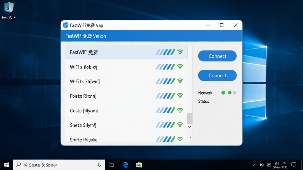
Task: Click signal strength bars on FastWiFi 免费 row
Action: pos(165,52)
